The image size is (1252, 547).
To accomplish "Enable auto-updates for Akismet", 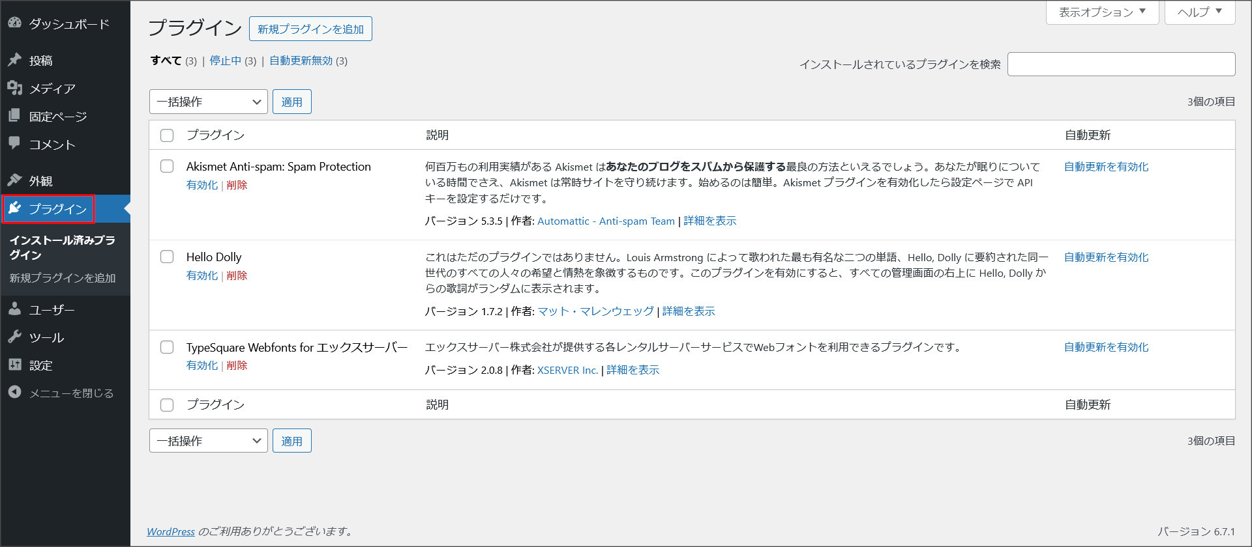I will pyautogui.click(x=1106, y=167).
